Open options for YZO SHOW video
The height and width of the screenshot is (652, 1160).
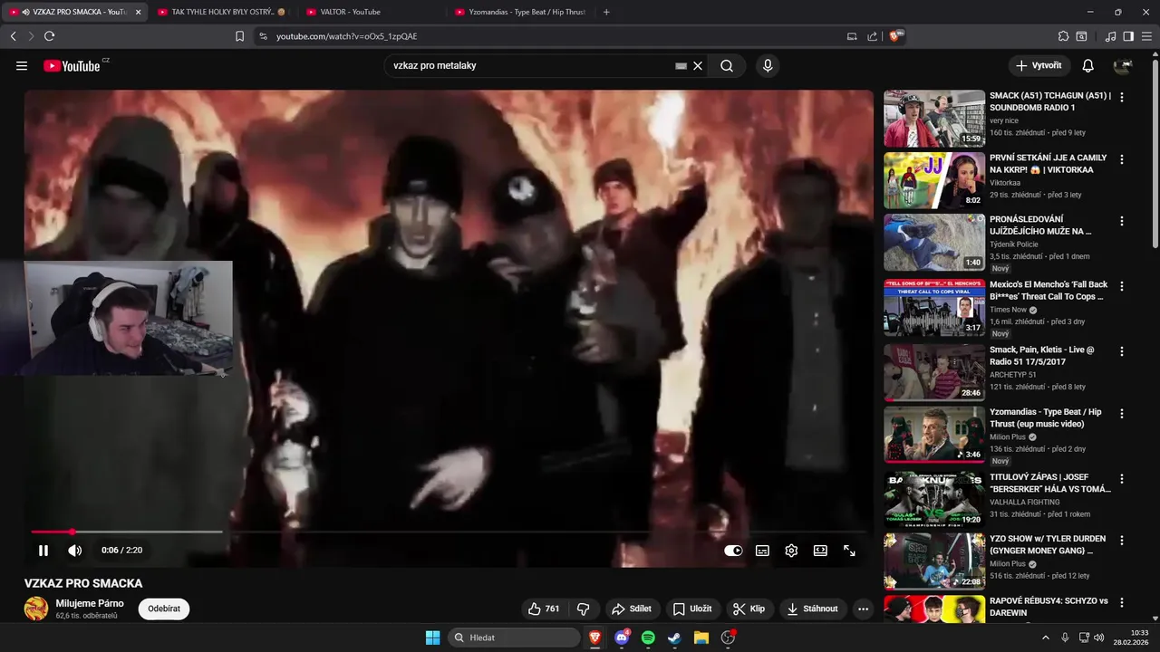point(1122,541)
